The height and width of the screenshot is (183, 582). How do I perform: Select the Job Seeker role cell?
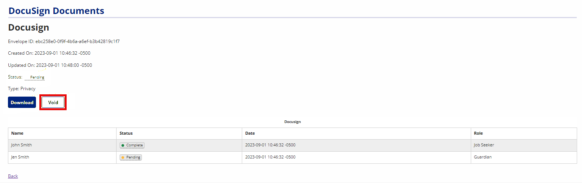coord(524,145)
